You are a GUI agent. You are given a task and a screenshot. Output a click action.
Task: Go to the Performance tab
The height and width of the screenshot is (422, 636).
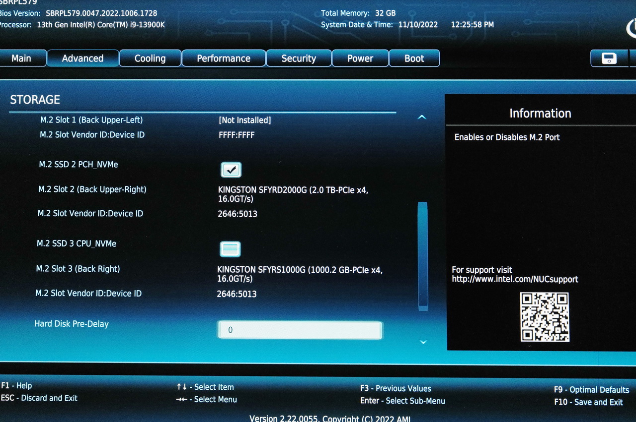coord(224,59)
